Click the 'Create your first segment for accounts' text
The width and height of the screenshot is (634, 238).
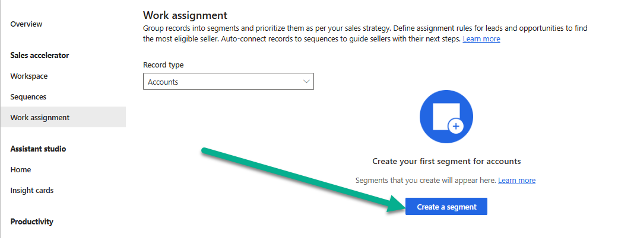point(446,161)
